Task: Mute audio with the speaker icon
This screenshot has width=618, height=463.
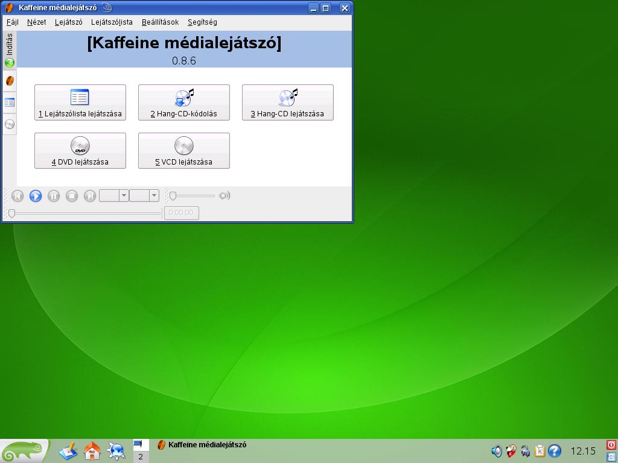Action: coord(224,196)
